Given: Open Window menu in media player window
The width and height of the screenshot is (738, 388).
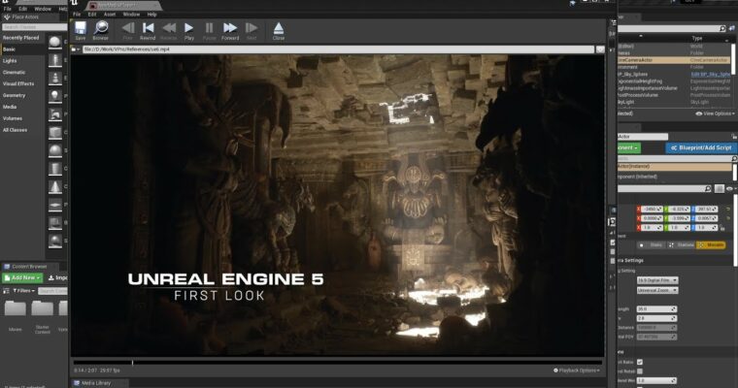Looking at the screenshot, I should click(131, 15).
